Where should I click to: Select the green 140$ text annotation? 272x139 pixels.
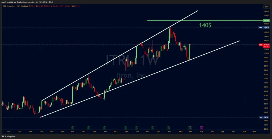click(x=205, y=25)
